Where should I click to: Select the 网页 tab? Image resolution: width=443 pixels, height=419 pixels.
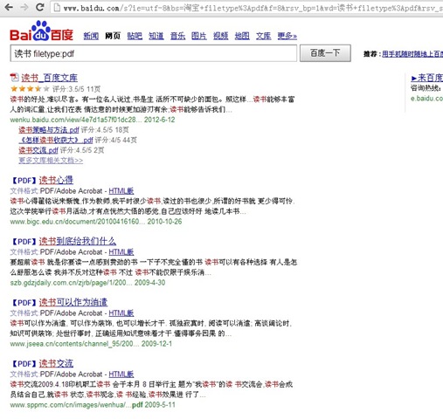coord(113,36)
